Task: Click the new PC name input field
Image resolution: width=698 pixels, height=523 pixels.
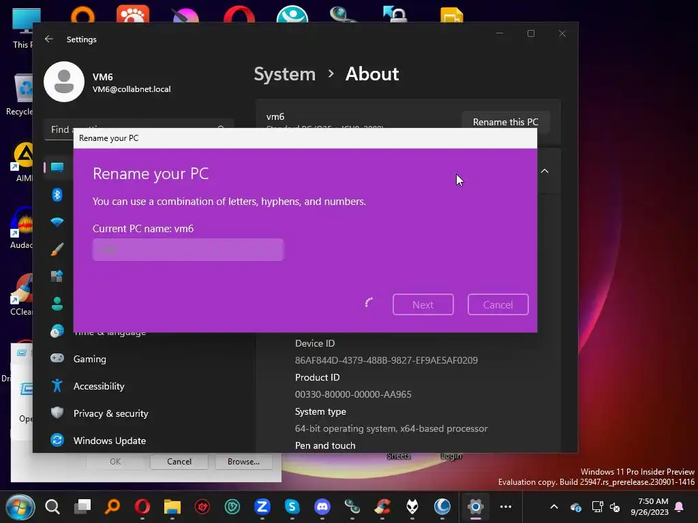Action: [x=188, y=249]
